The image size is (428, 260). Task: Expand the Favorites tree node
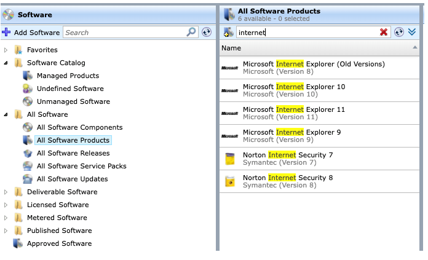coord(6,50)
